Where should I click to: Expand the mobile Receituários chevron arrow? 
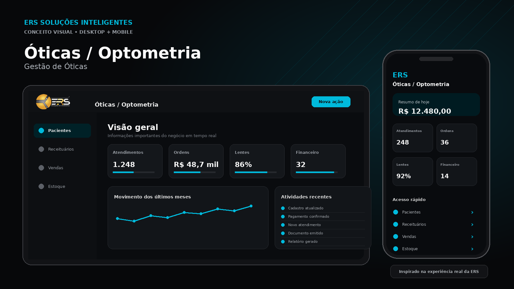[x=472, y=225]
